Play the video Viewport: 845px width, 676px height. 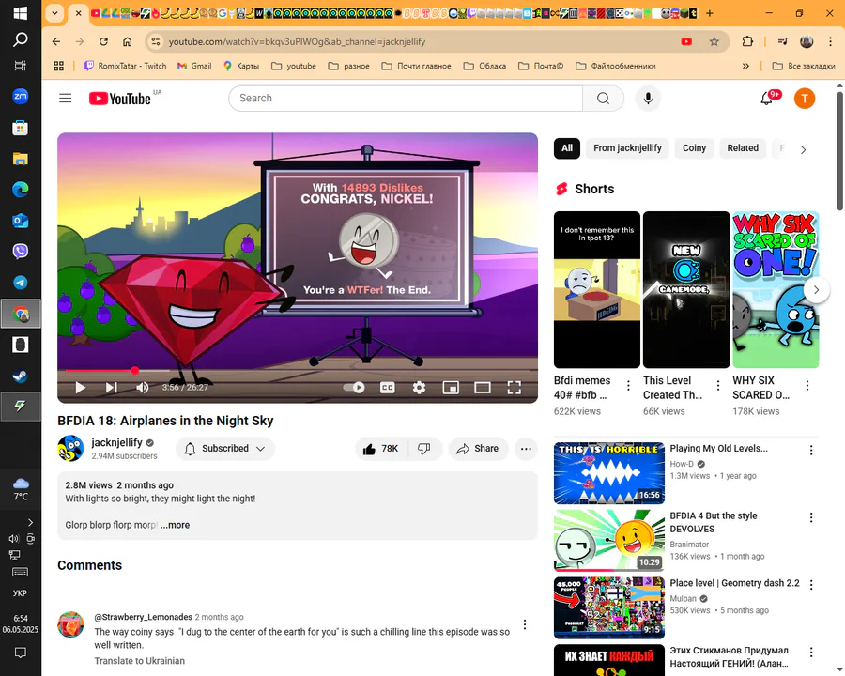point(81,388)
